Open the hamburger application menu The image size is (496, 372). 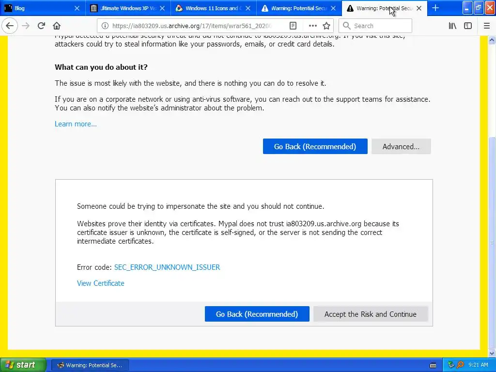point(486,26)
